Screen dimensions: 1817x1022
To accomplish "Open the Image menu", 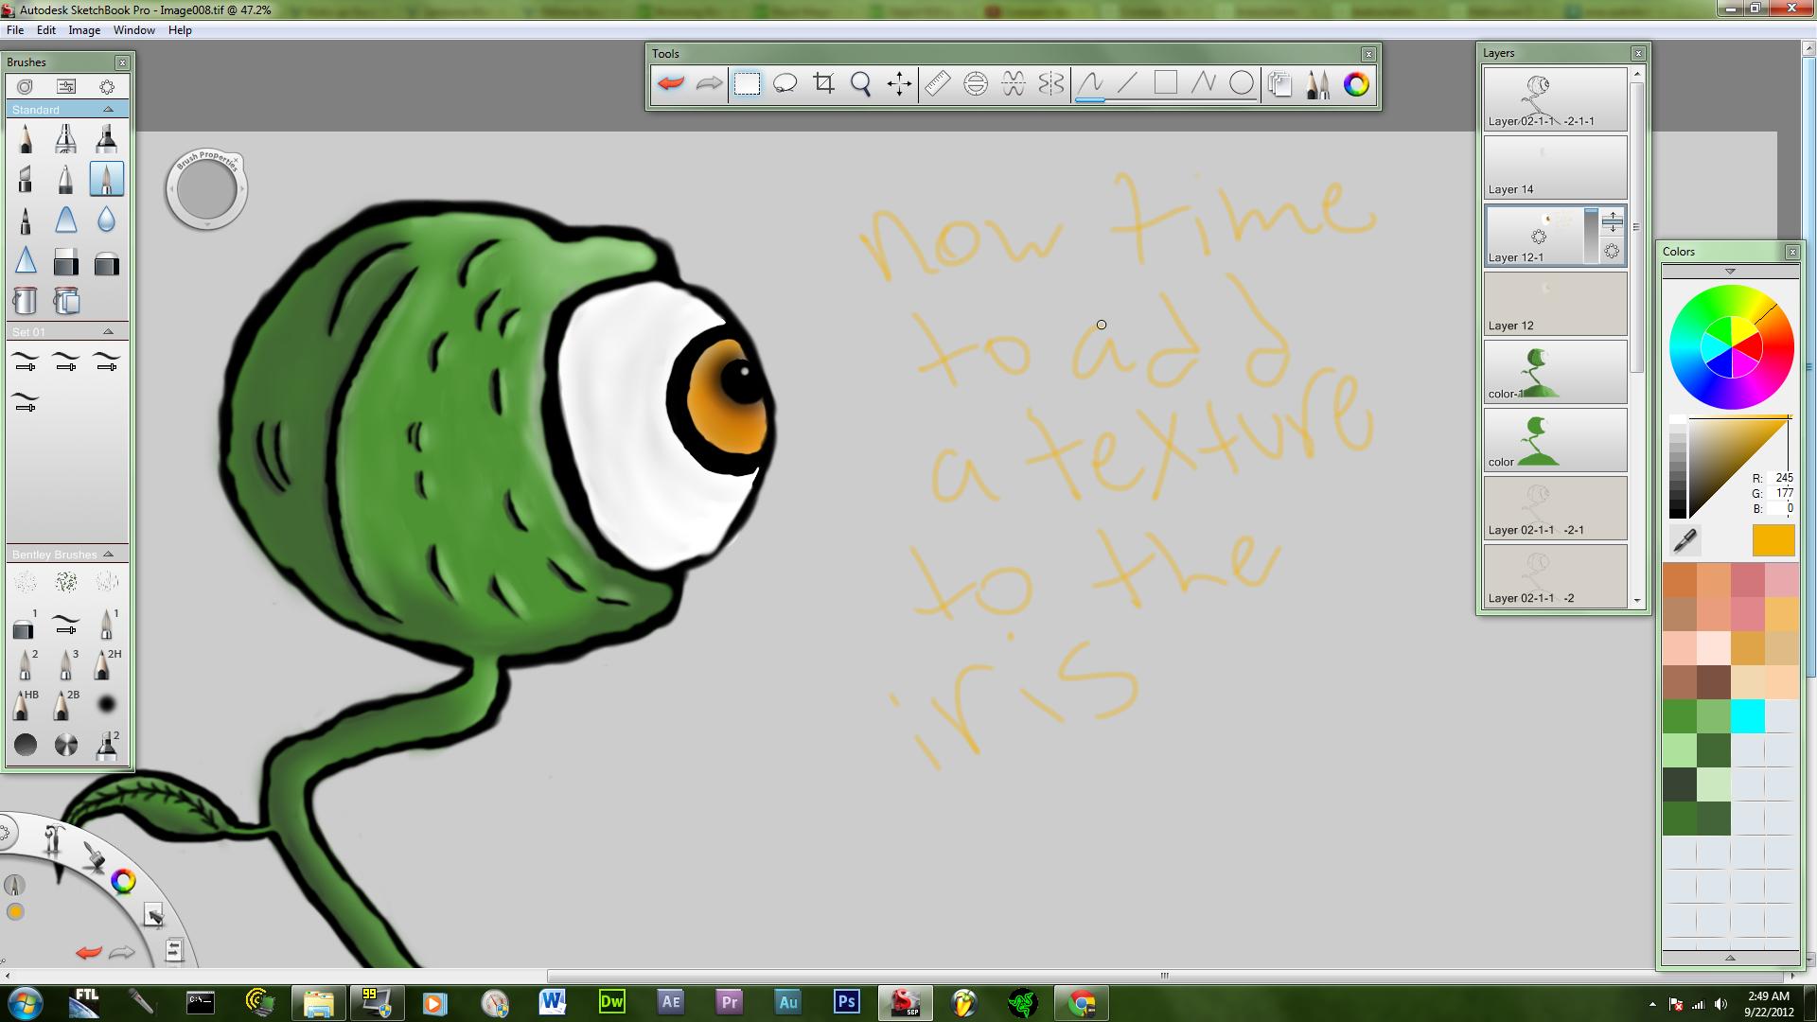I will click(84, 30).
